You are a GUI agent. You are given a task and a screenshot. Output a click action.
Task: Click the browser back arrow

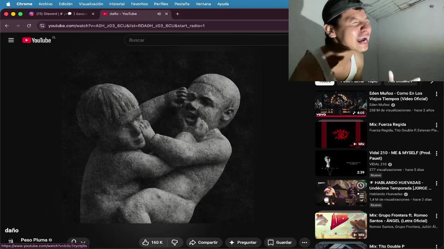point(7,26)
